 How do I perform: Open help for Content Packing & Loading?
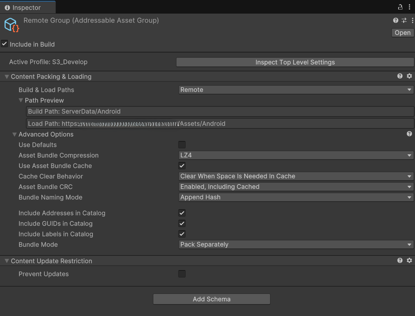[400, 76]
